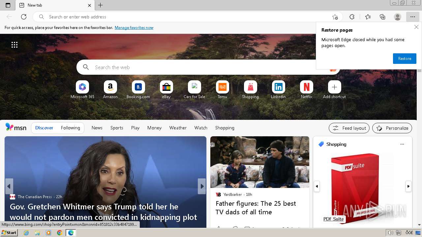
Task: Open the News section
Action: coord(97,128)
